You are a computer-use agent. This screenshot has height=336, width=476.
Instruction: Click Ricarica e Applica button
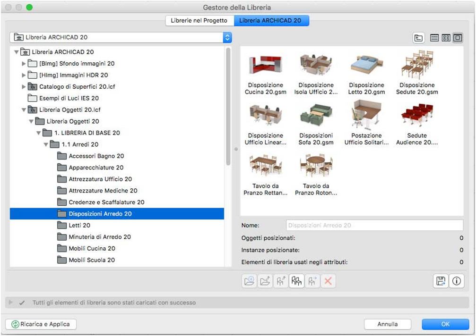[41, 324]
